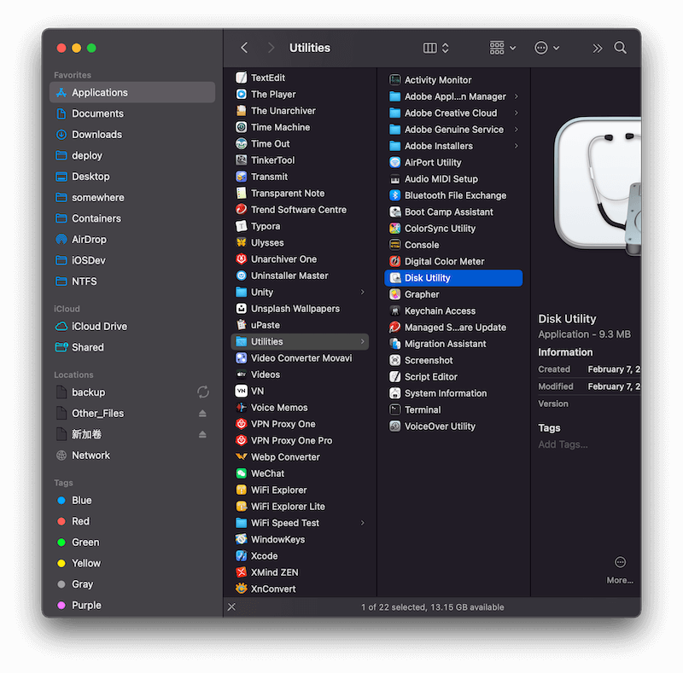Expand the Unity folder chevron
This screenshot has height=673, width=683.
click(362, 292)
